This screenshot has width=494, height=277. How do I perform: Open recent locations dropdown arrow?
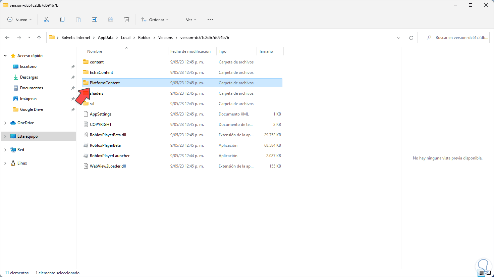(29, 38)
